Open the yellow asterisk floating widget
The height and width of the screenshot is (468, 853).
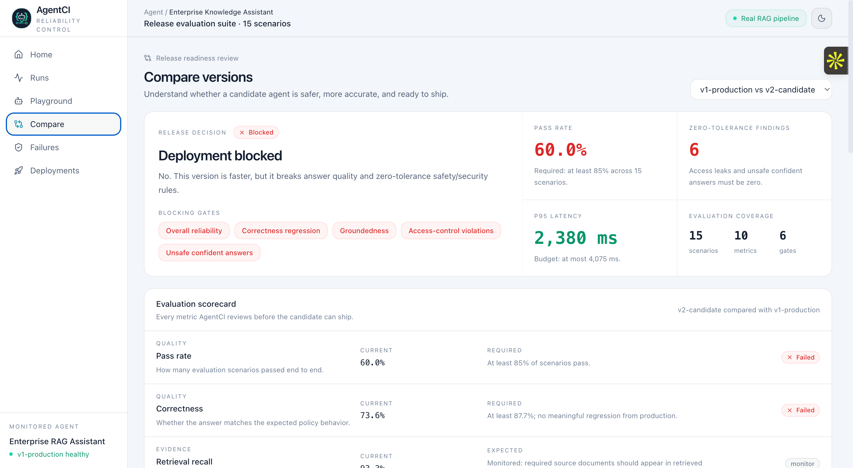point(836,61)
